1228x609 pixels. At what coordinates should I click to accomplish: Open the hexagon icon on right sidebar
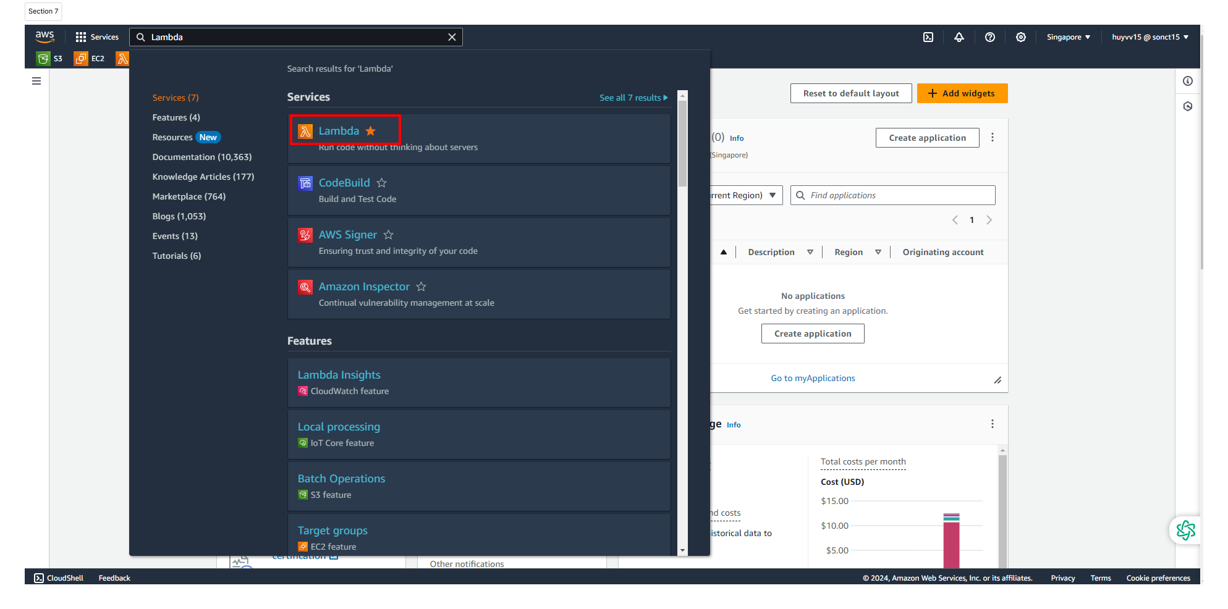click(1188, 106)
